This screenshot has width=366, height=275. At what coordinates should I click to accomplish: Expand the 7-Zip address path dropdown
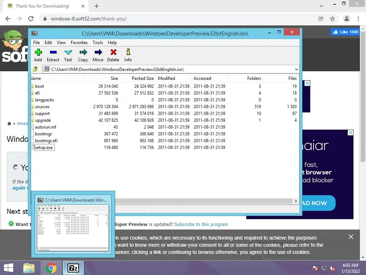coord(296,69)
